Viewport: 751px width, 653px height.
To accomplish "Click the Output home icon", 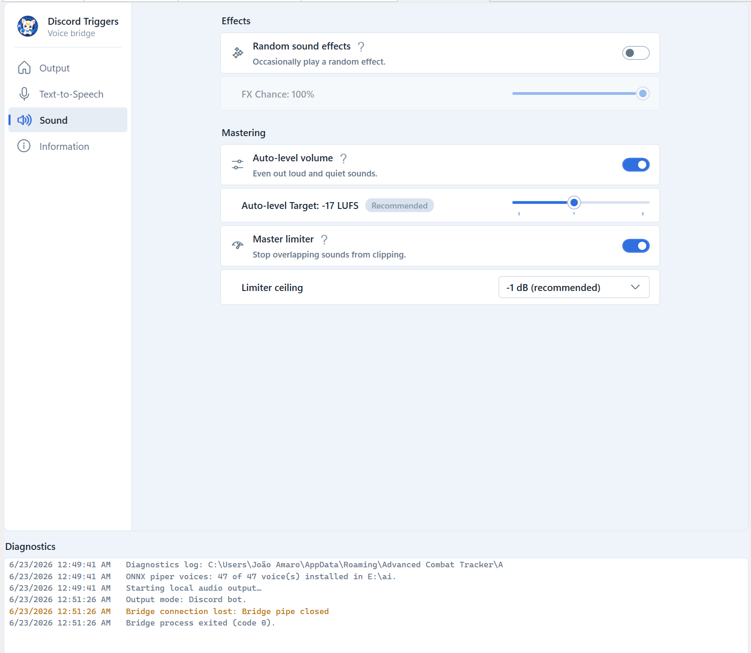I will click(24, 68).
